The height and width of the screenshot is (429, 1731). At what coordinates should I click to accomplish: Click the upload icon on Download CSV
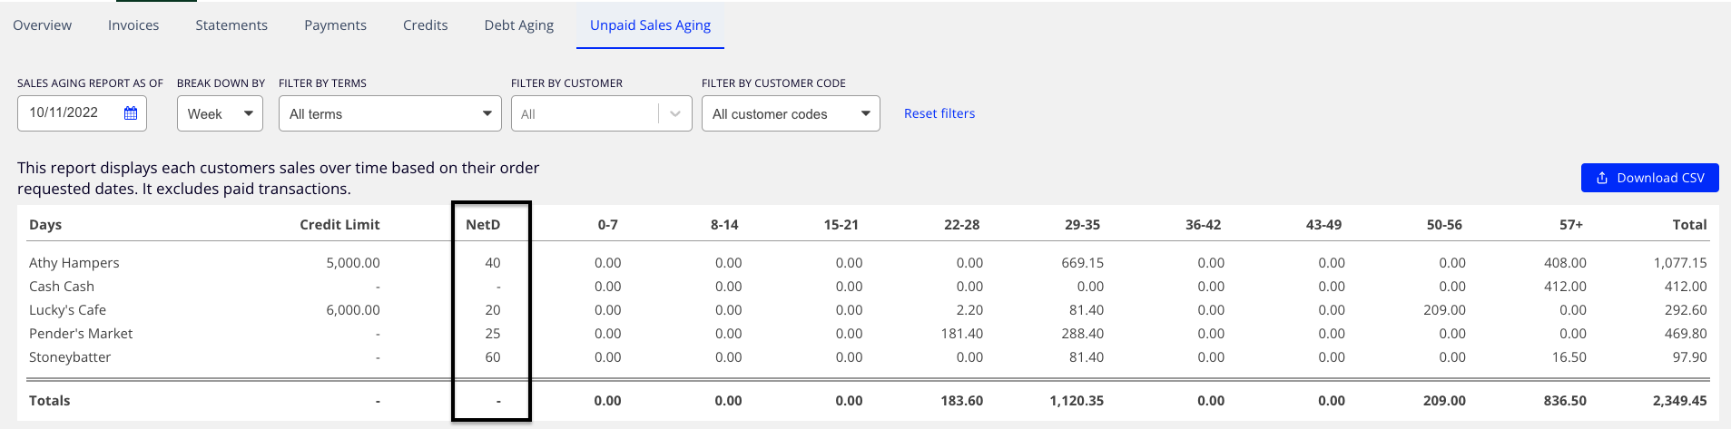tap(1602, 178)
